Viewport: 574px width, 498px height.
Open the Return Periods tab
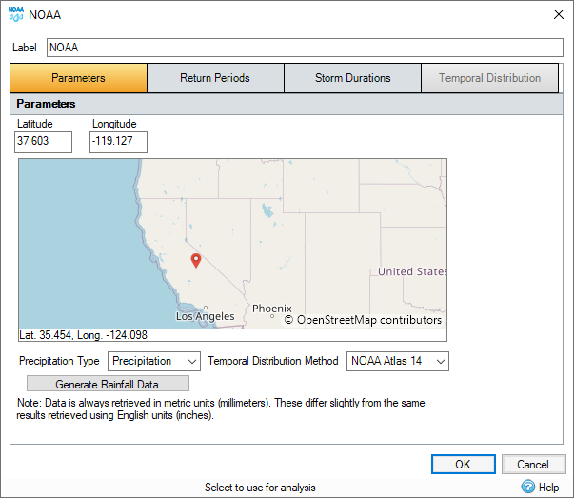click(215, 78)
